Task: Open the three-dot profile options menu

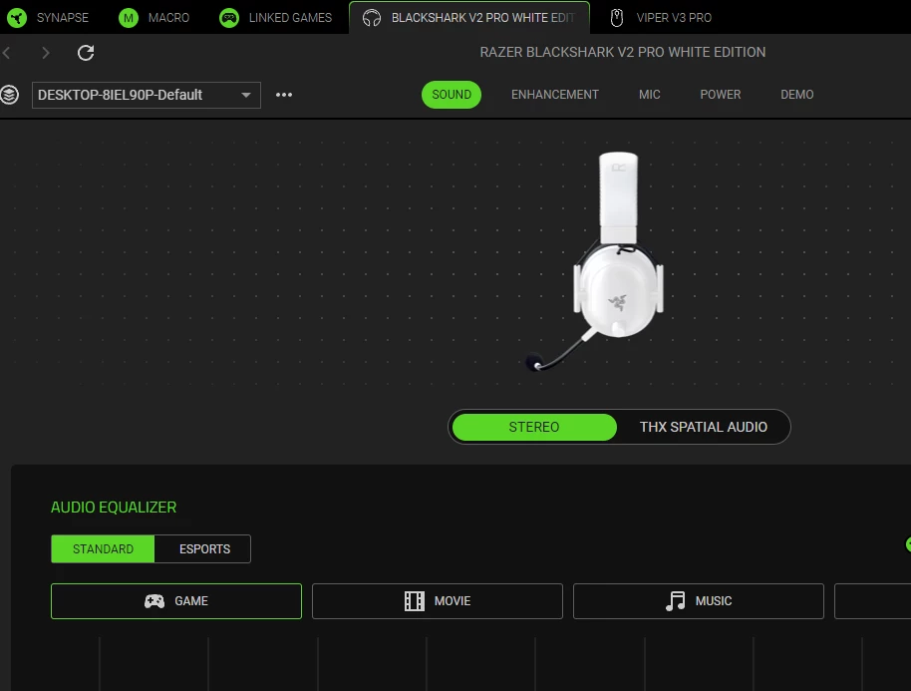Action: (x=283, y=95)
